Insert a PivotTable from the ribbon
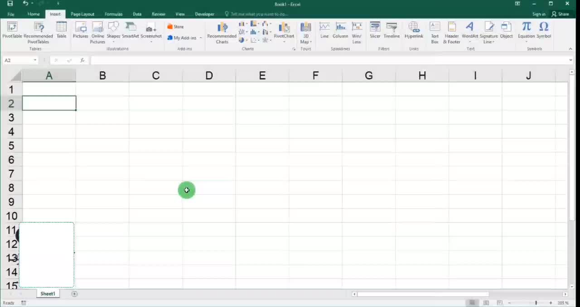The height and width of the screenshot is (307, 580). point(12,30)
